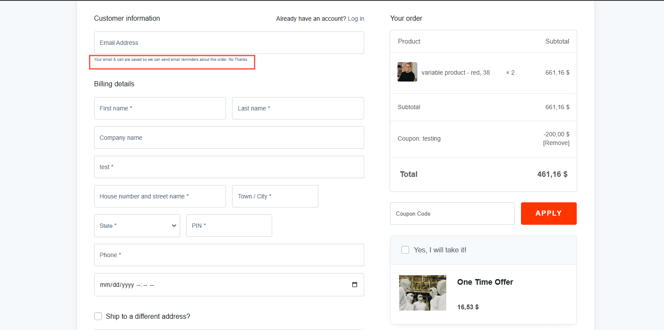Remove the testing coupon
Image resolution: width=664 pixels, height=330 pixels.
click(x=556, y=143)
